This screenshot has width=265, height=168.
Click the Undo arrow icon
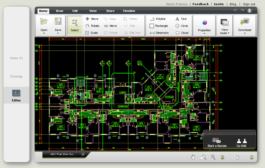(x=235, y=11)
